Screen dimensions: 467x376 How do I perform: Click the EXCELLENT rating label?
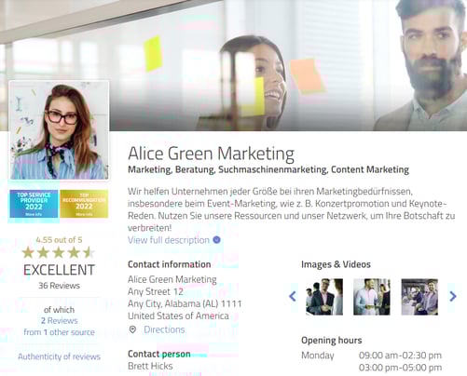coord(59,270)
